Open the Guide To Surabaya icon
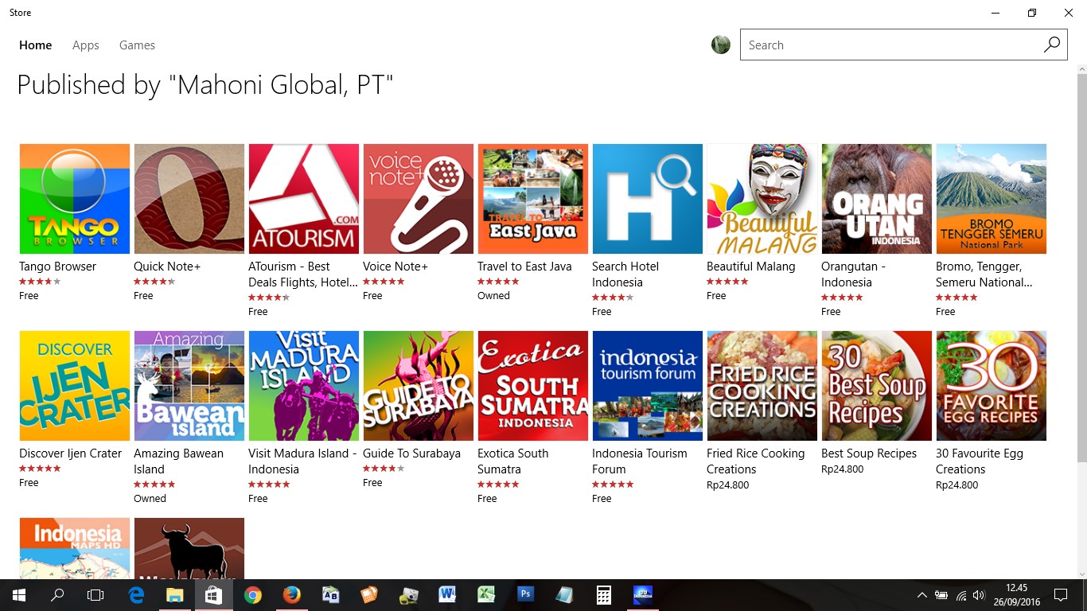Viewport: 1087px width, 611px height. [419, 386]
